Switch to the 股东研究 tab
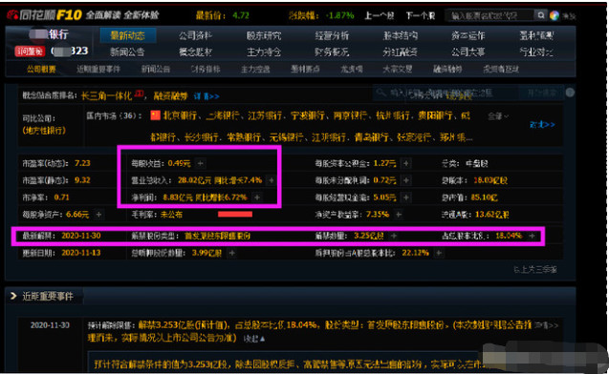This screenshot has width=609, height=374. 264,35
